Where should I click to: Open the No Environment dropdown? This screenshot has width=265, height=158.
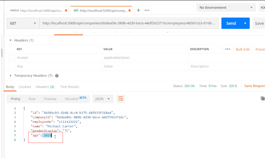226,8
